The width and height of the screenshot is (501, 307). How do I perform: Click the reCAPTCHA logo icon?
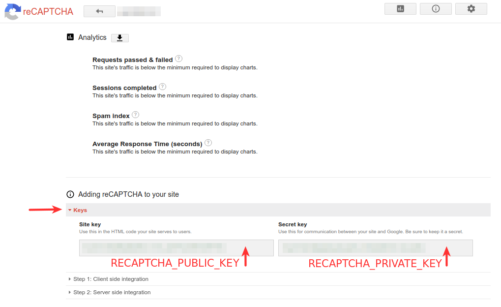pos(12,12)
